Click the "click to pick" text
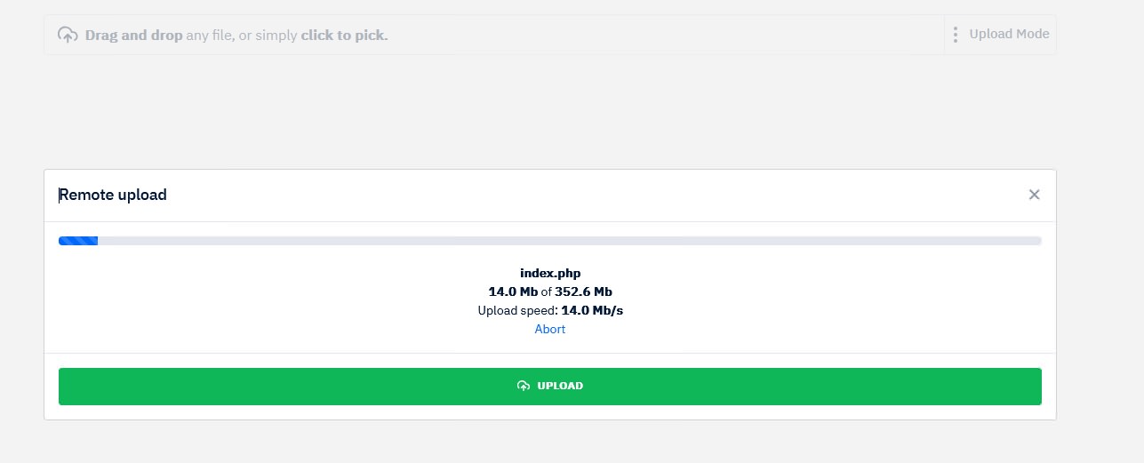The image size is (1144, 463). coord(344,36)
